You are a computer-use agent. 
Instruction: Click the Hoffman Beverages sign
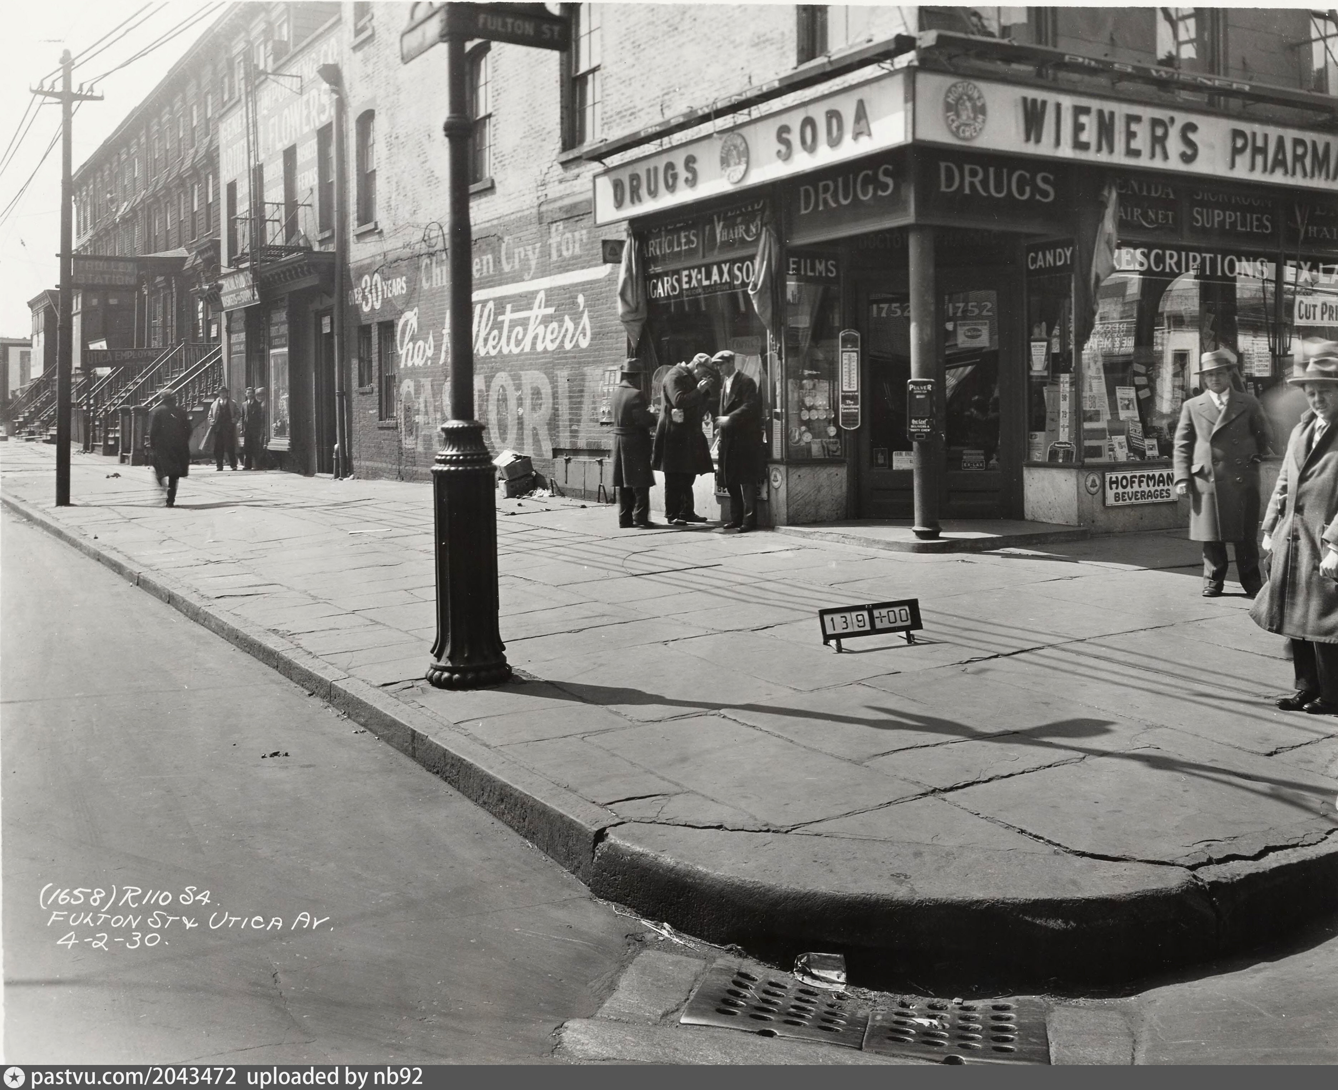[1141, 488]
